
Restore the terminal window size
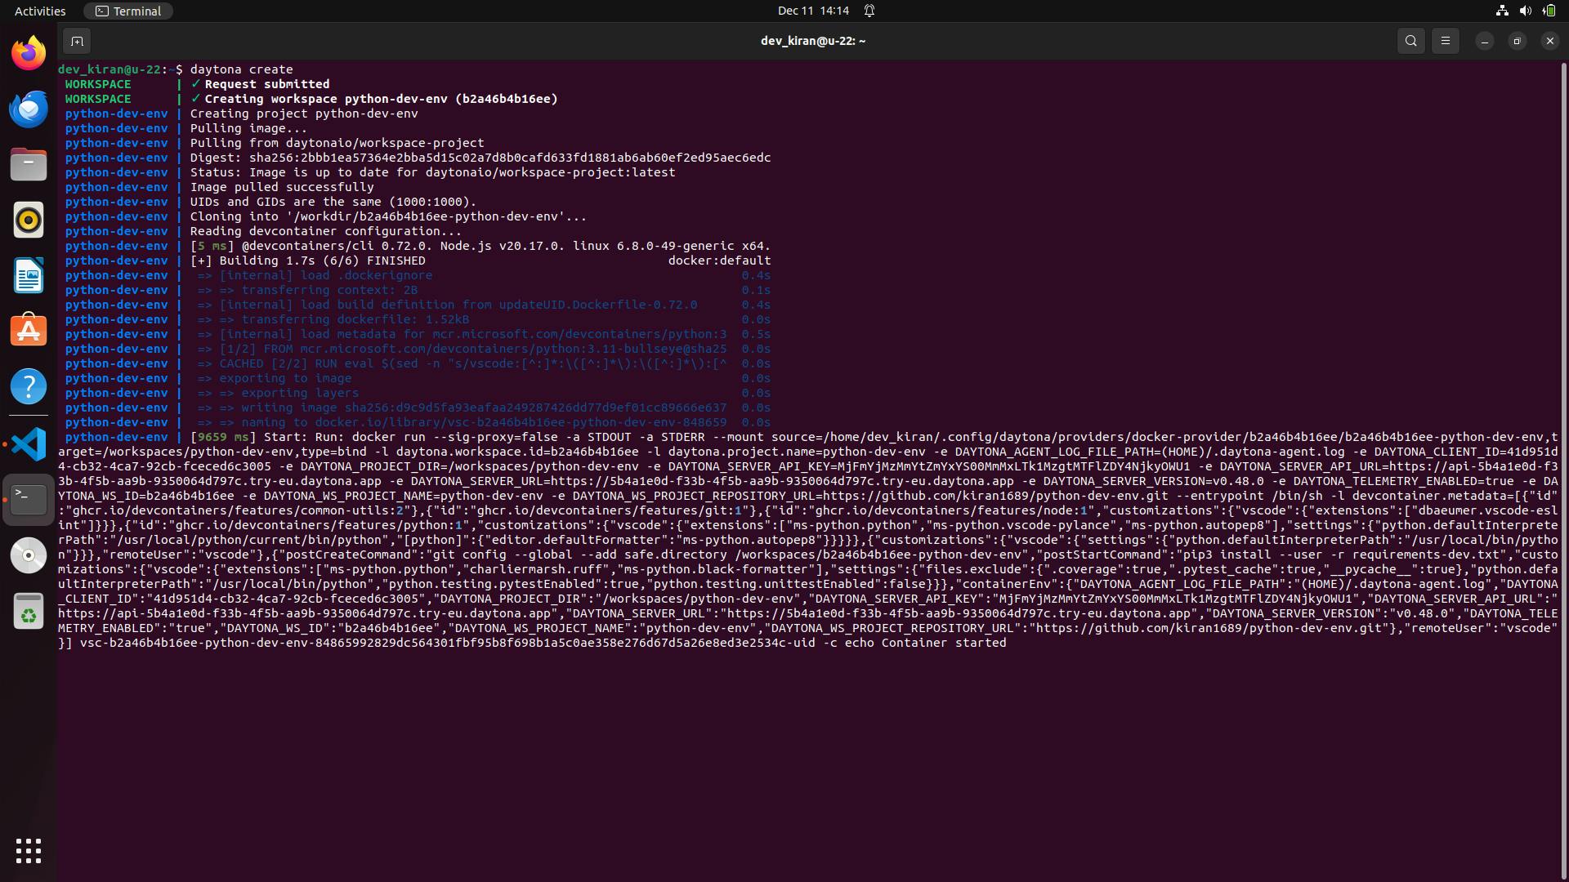(x=1518, y=41)
